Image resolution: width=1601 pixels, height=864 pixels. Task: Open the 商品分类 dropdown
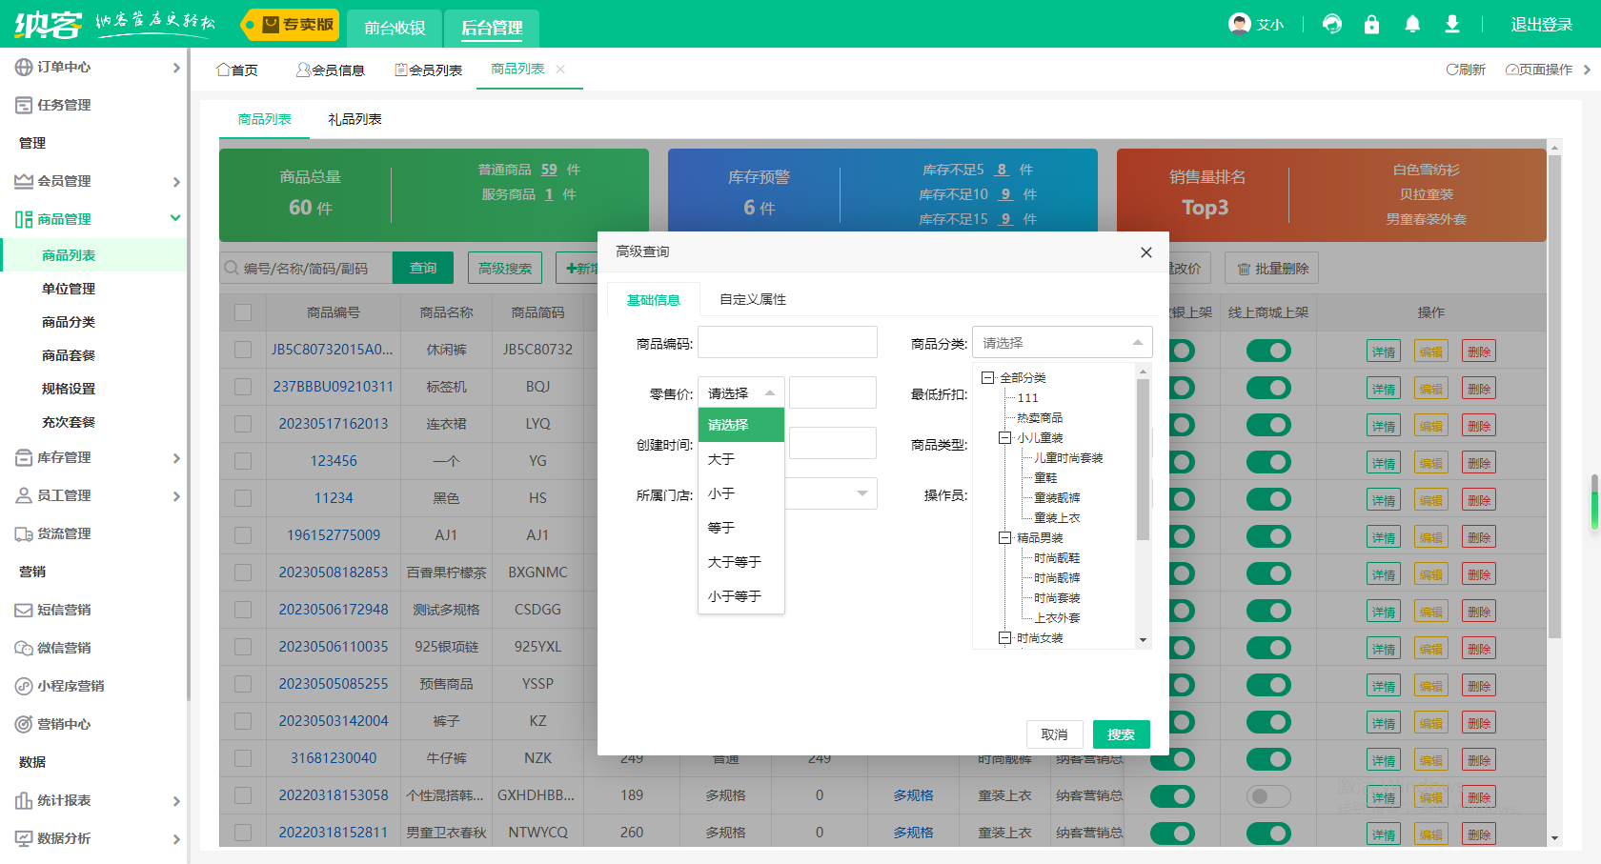click(1062, 343)
